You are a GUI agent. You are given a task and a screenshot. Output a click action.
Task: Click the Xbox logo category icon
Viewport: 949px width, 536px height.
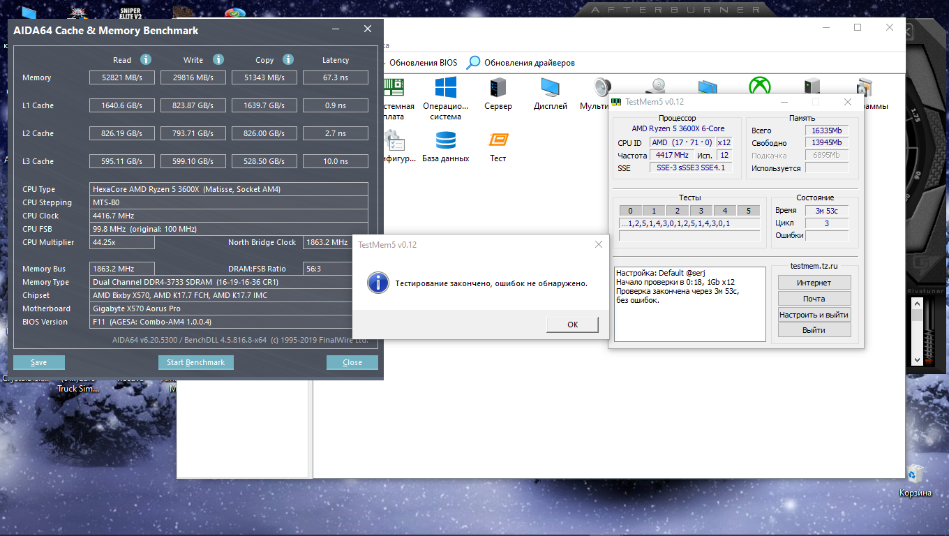pos(760,87)
